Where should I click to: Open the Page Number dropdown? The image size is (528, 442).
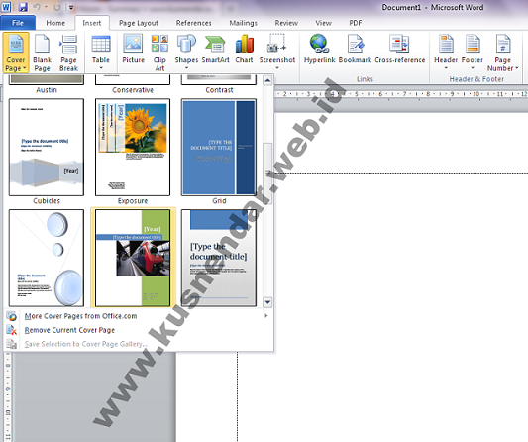click(503, 53)
